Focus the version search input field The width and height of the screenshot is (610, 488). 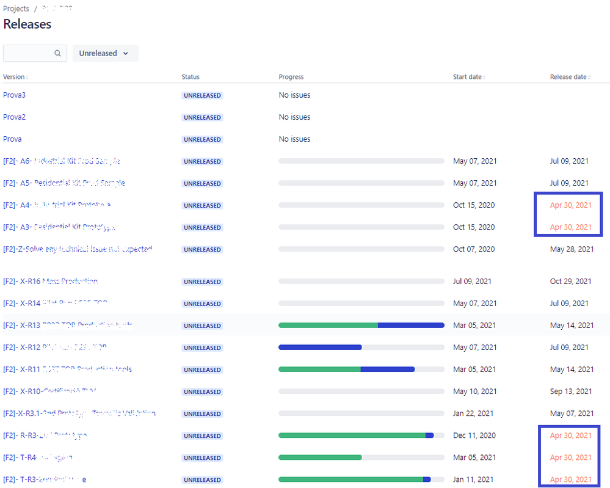click(x=35, y=53)
